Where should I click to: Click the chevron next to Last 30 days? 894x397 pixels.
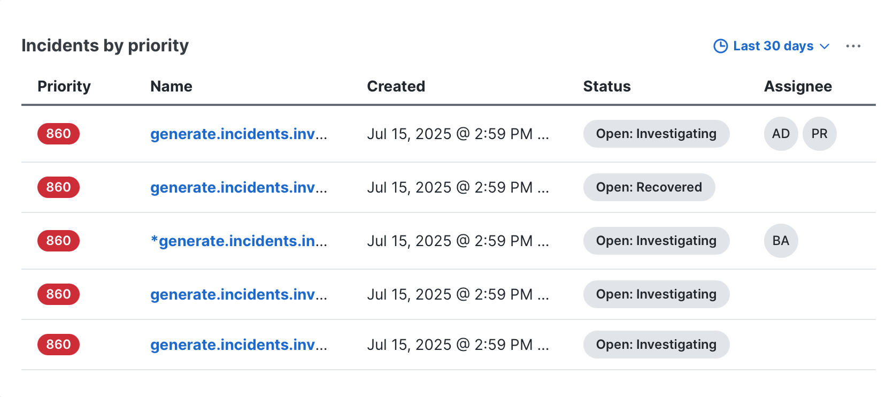[x=824, y=47]
